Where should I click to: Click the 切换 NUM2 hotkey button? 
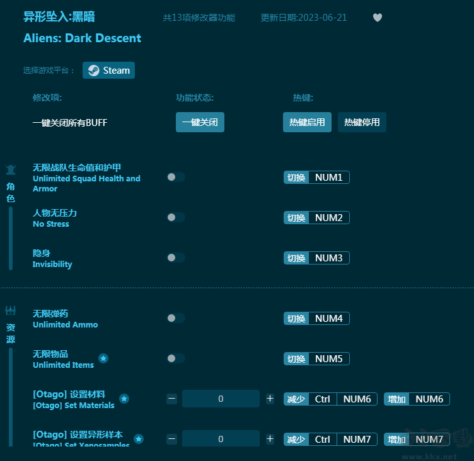[x=316, y=217]
